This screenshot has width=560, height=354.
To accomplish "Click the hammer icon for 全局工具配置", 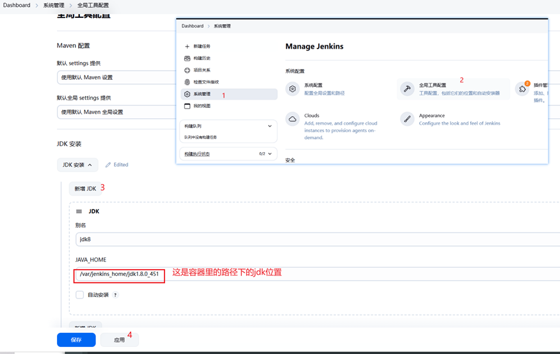I will [407, 89].
